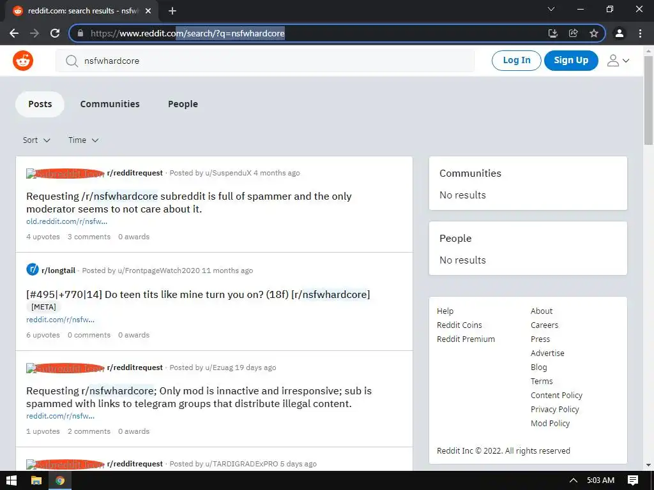The width and height of the screenshot is (654, 490).
Task: Open File Explorer from the taskbar
Action: (36, 480)
